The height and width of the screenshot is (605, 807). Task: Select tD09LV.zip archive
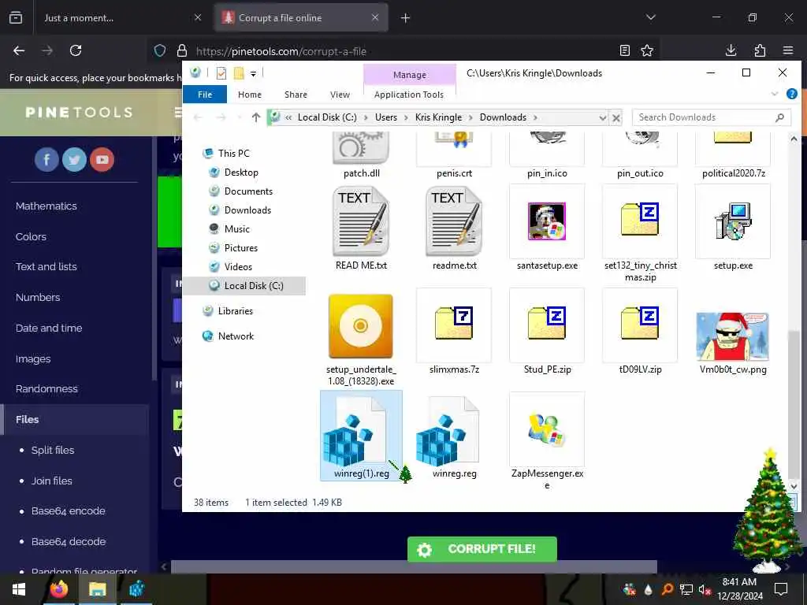pyautogui.click(x=640, y=332)
